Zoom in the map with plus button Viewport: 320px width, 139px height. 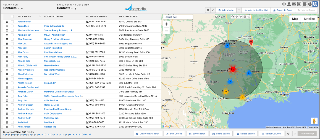point(166,24)
